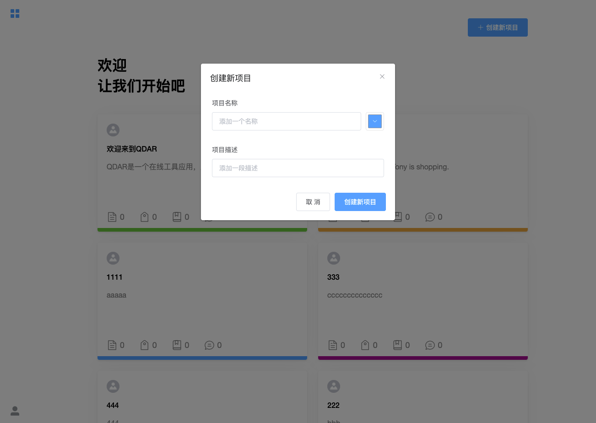Click the 'ony is shopping.' description text

coord(422,167)
